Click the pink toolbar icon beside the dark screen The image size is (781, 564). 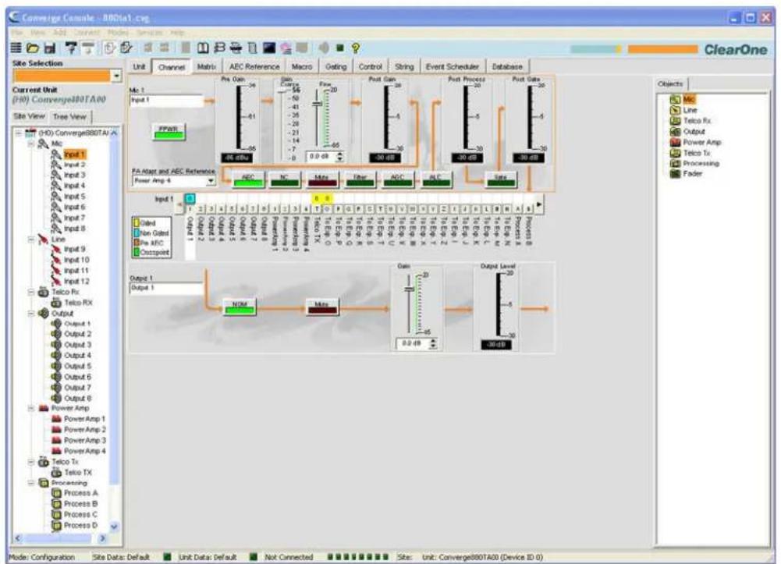(x=286, y=48)
